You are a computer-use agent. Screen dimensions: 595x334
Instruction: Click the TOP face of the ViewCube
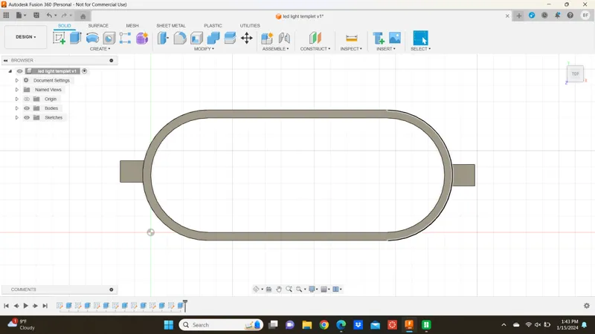[x=575, y=73]
